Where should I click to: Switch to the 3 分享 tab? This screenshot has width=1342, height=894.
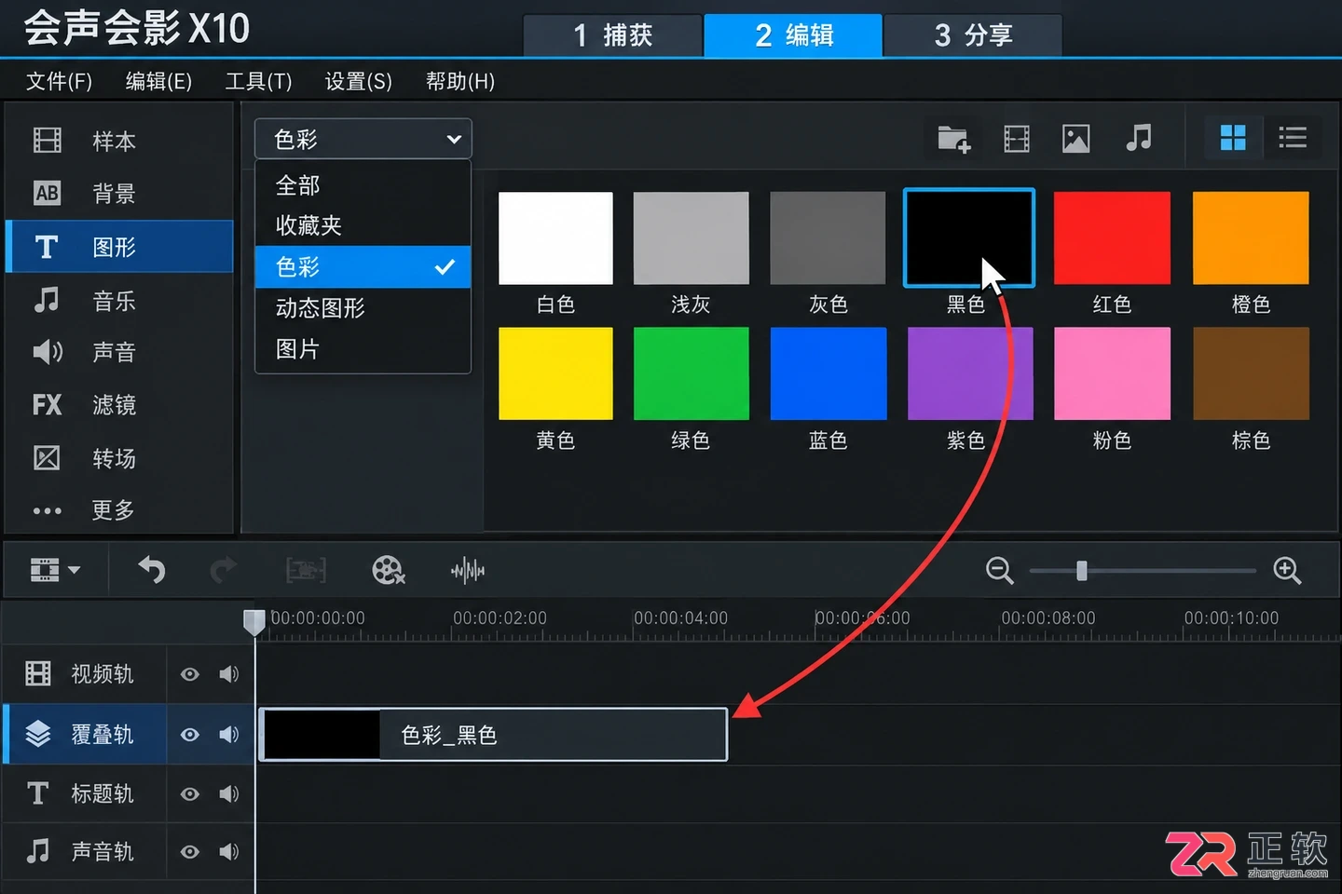point(973,35)
